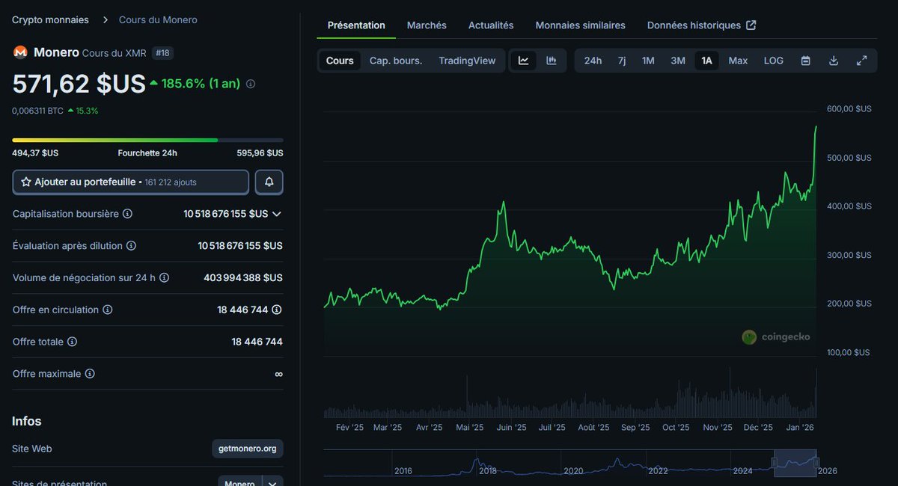Click 2022 in the timeline navigator
The height and width of the screenshot is (486, 898).
[x=659, y=471]
